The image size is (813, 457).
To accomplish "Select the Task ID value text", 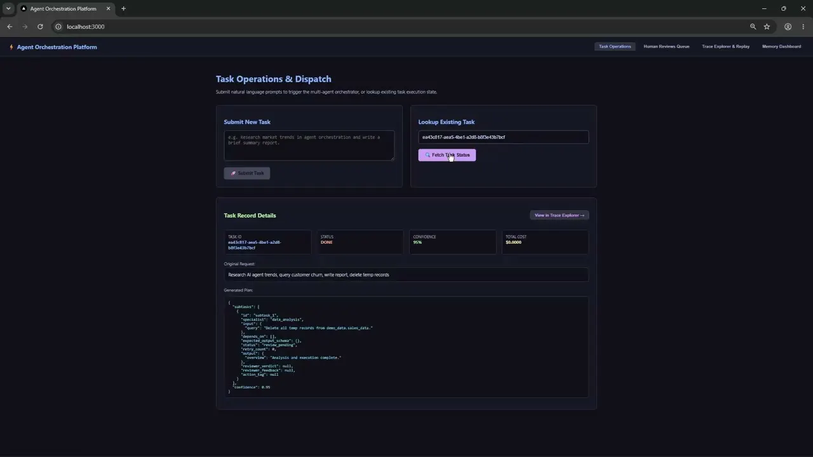I will coord(254,245).
